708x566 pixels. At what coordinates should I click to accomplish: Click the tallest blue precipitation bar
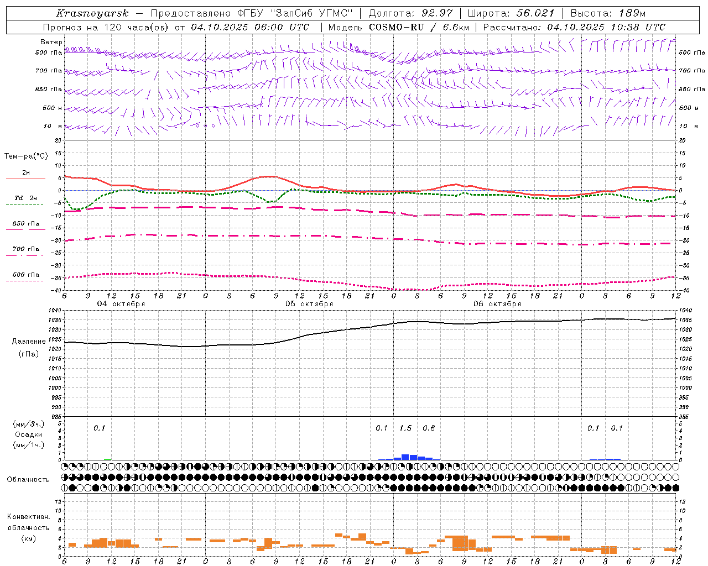coord(405,457)
